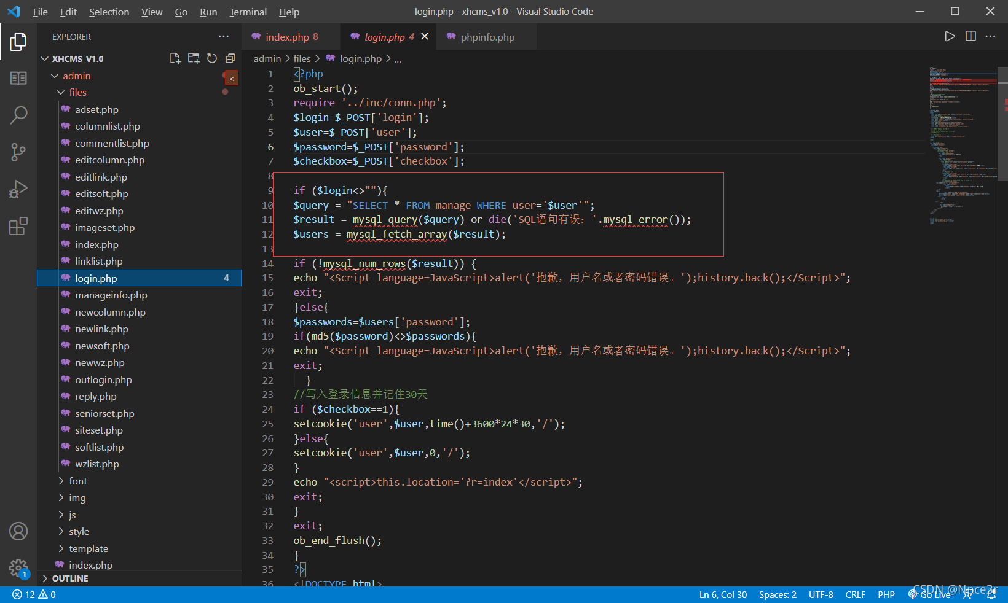
Task: Open the Explorer view in activity bar
Action: coord(18,42)
